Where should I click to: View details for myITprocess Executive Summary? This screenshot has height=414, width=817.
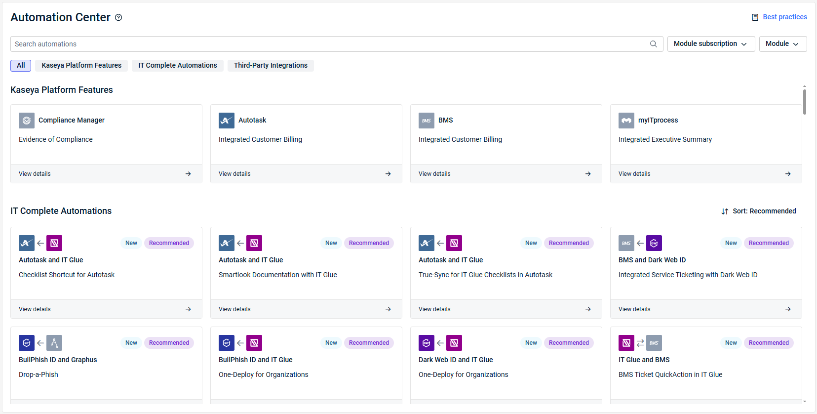(x=706, y=174)
